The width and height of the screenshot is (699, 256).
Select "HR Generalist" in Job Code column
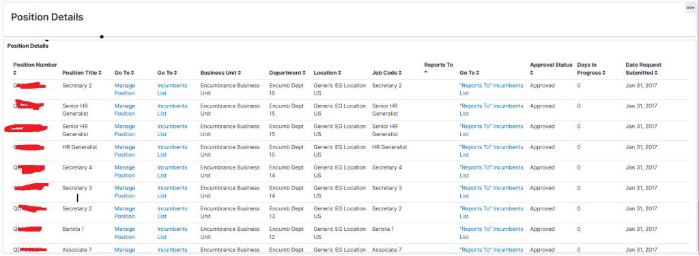[x=389, y=147]
